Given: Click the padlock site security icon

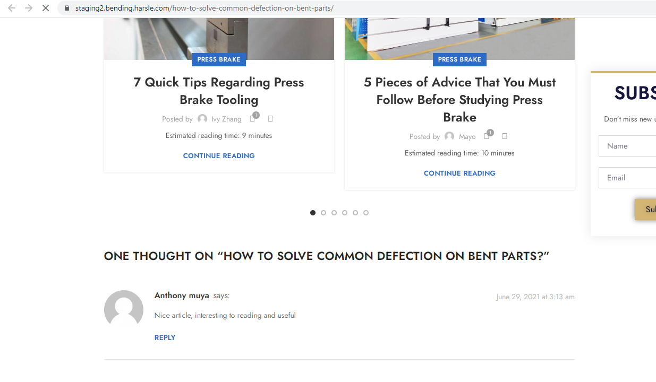Looking at the screenshot, I should 66,8.
